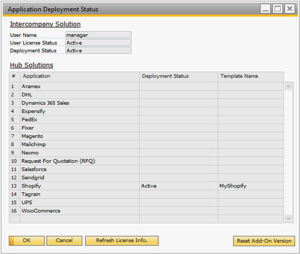Image resolution: width=300 pixels, height=254 pixels.
Task: Click the OK button
Action: coord(27,241)
